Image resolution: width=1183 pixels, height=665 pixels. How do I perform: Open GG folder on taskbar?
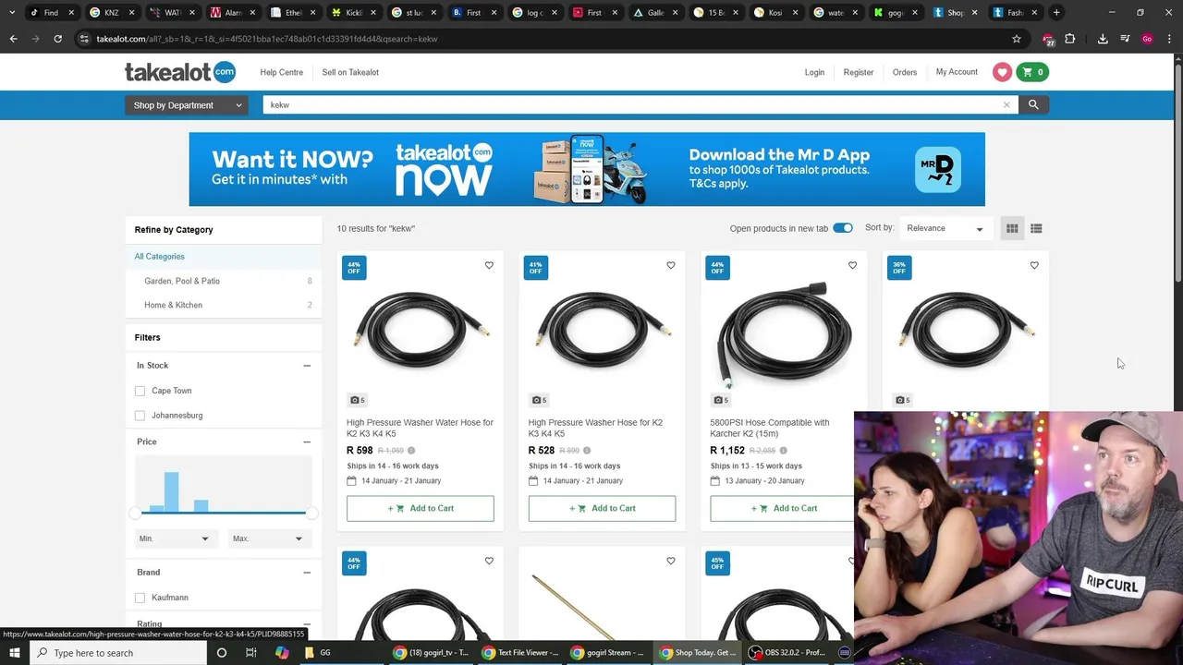point(318,653)
